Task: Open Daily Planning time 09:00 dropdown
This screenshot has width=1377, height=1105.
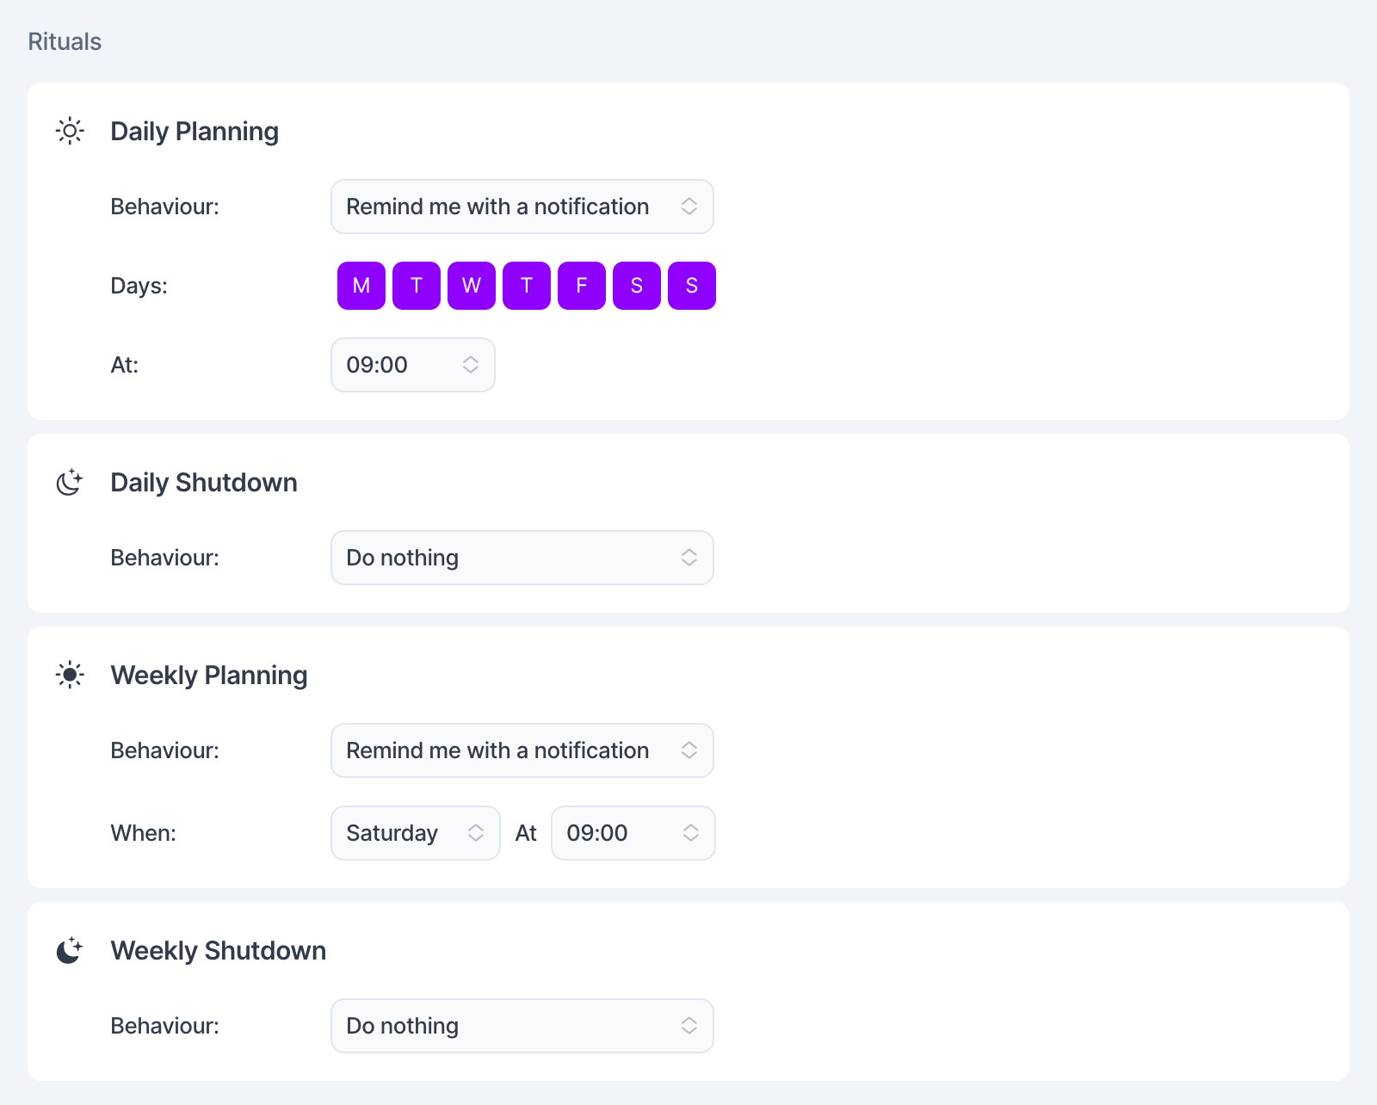Action: (413, 365)
